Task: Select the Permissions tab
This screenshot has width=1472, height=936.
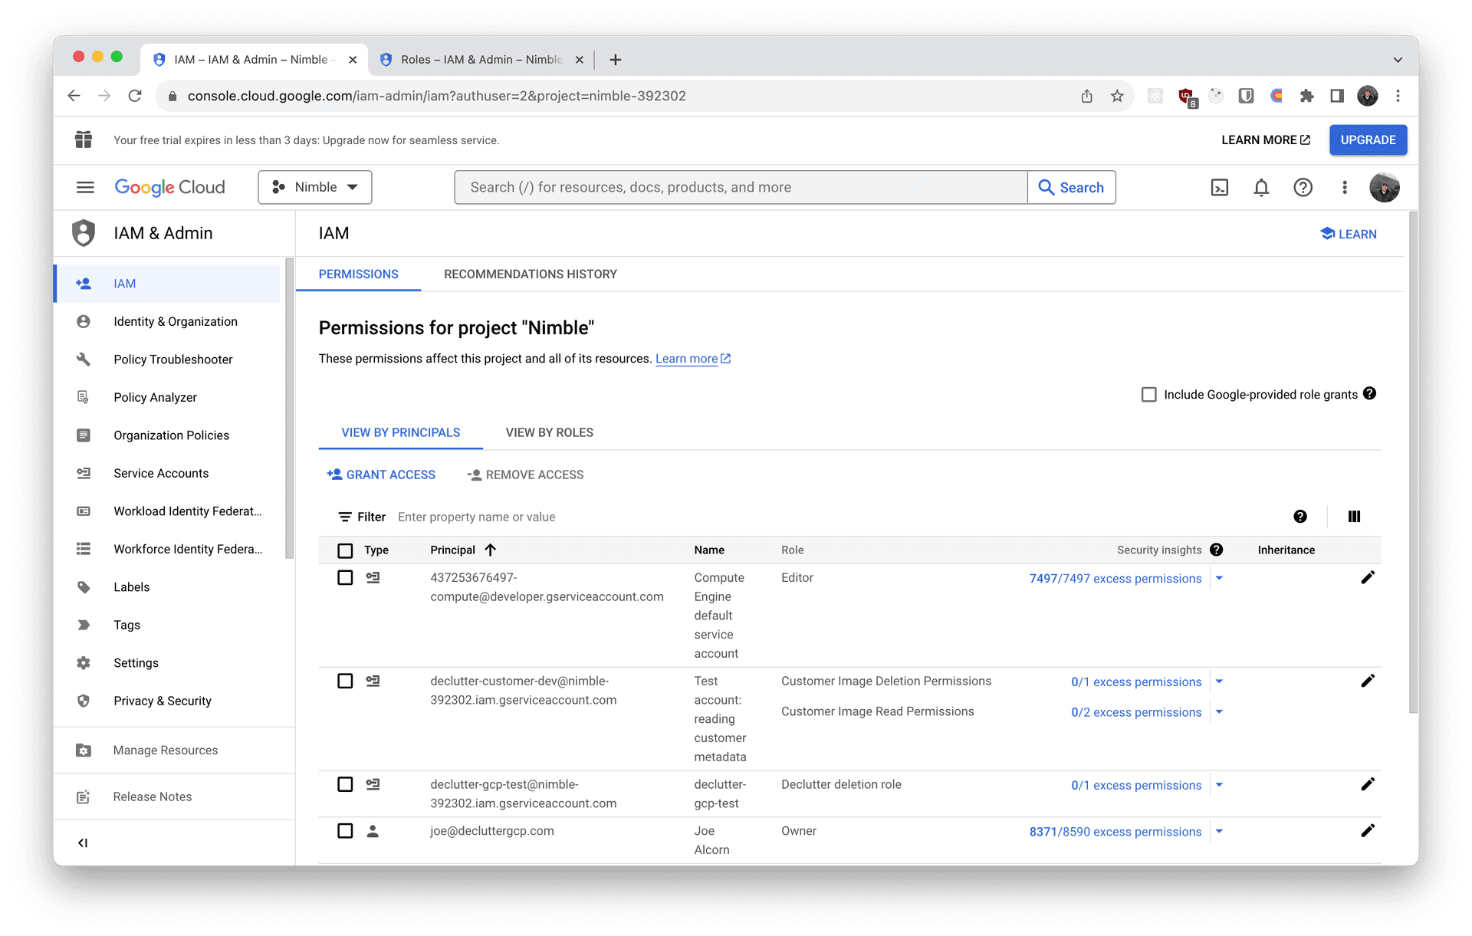Action: pyautogui.click(x=358, y=274)
